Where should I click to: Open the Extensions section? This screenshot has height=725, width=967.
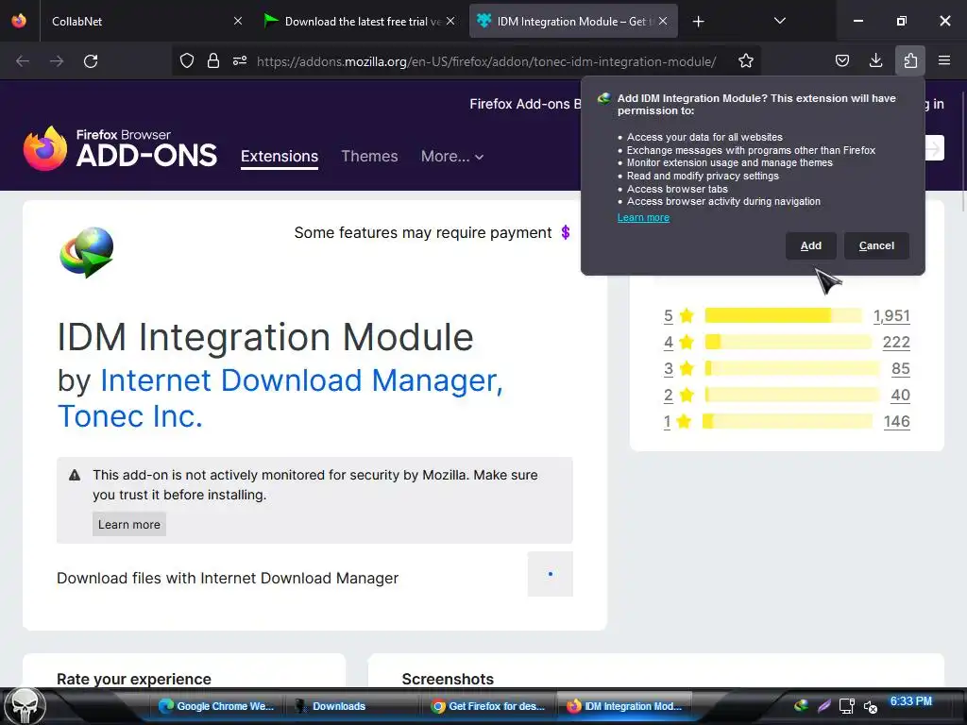tap(280, 156)
